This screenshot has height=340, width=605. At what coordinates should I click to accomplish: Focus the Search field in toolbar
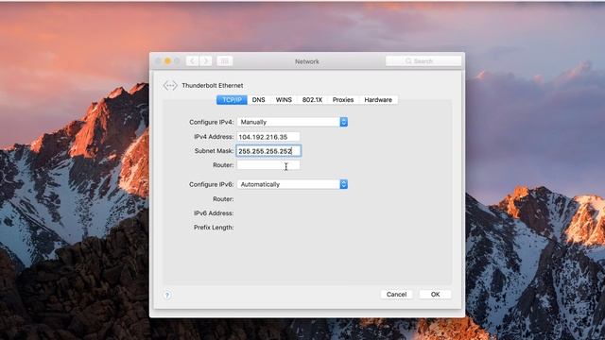click(x=423, y=60)
